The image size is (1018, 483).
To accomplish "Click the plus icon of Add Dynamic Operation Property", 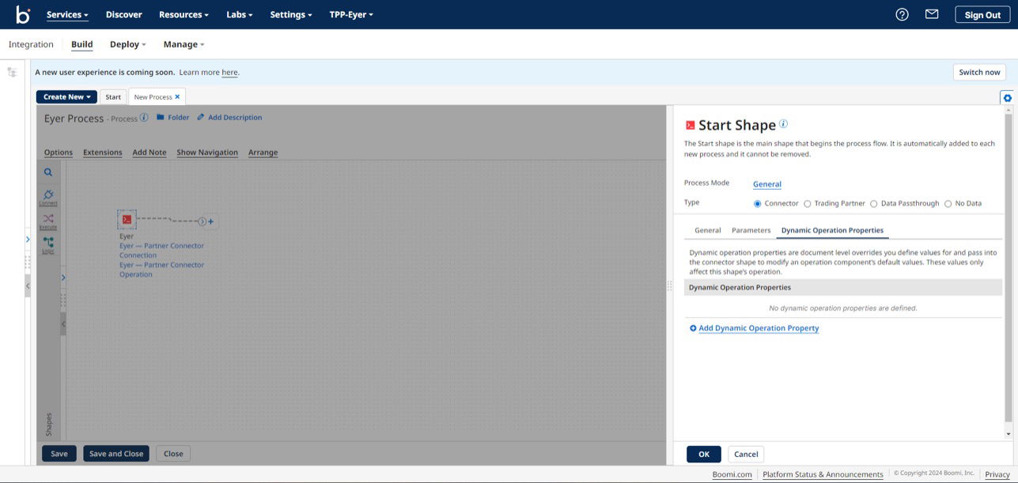I will (693, 328).
